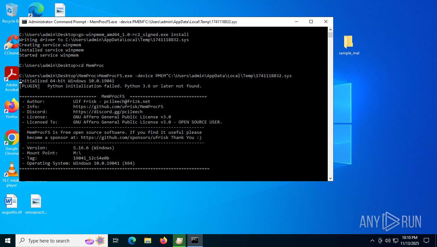Click the https://discord.gg/pcileech text

pos(108,112)
